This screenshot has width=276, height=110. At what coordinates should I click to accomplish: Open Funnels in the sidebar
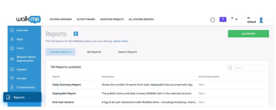point(21,79)
